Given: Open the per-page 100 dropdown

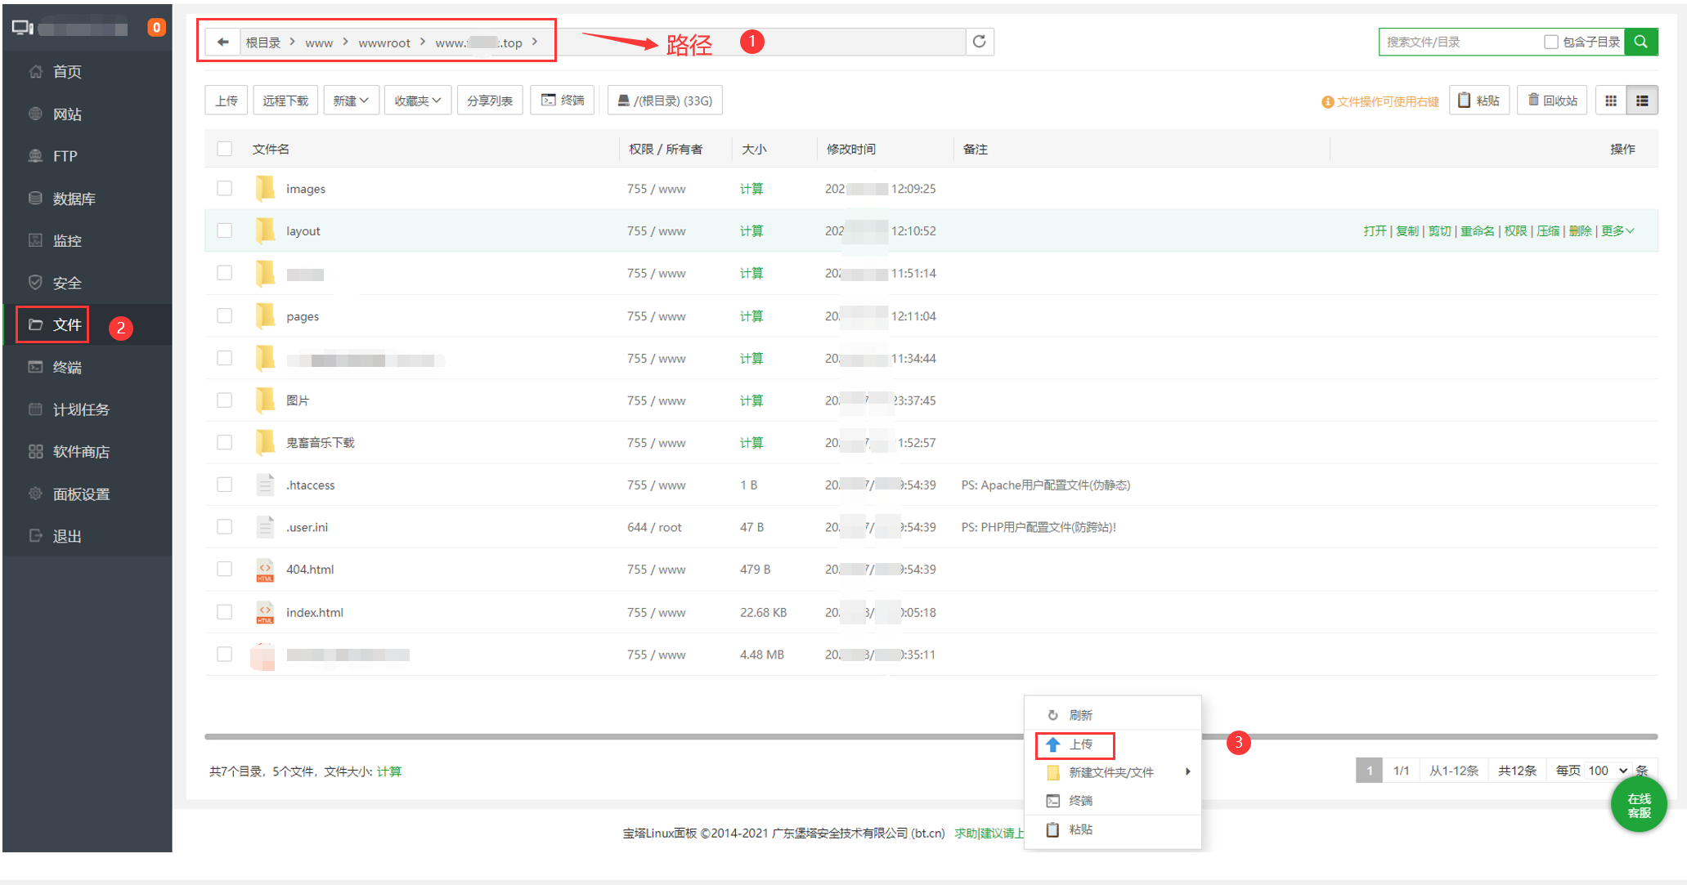Looking at the screenshot, I should click(x=1608, y=771).
